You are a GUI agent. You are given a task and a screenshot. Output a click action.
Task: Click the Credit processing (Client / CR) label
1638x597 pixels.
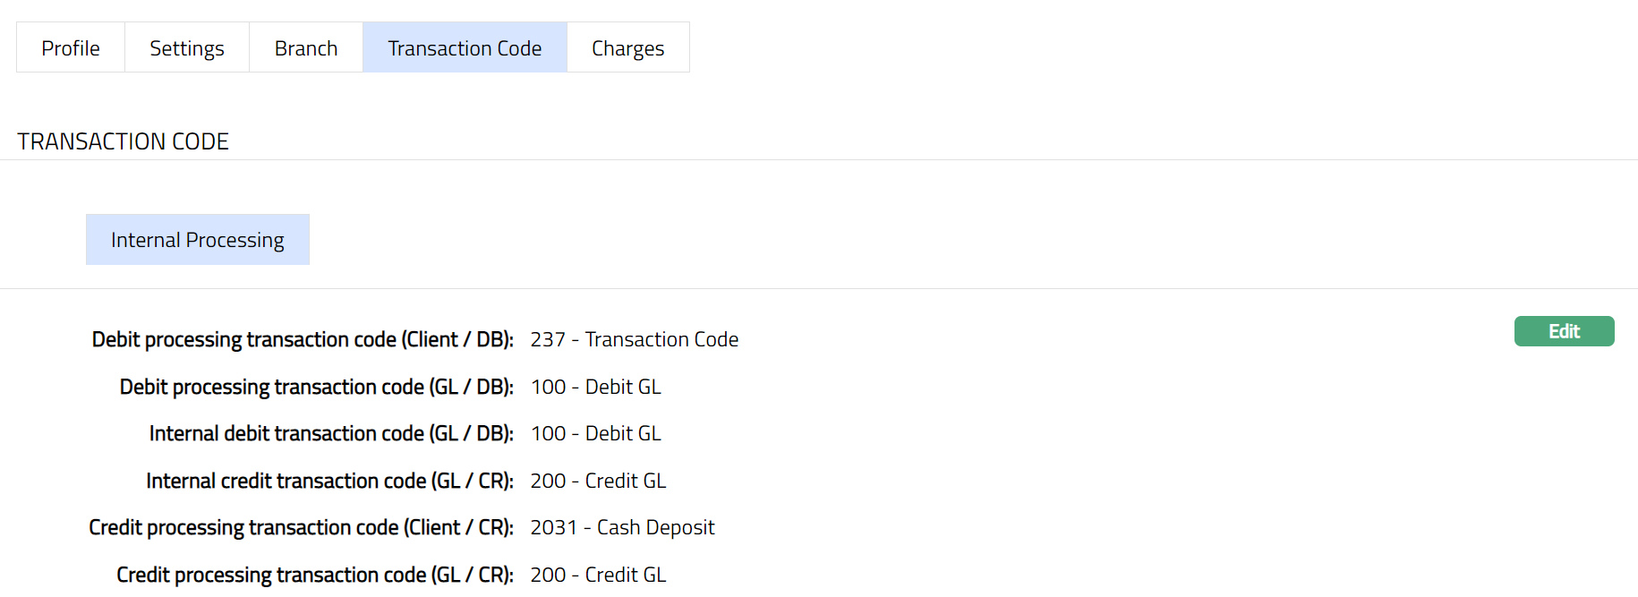(x=301, y=528)
